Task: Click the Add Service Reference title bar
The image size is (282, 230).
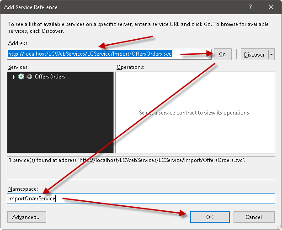Action: coord(114,7)
